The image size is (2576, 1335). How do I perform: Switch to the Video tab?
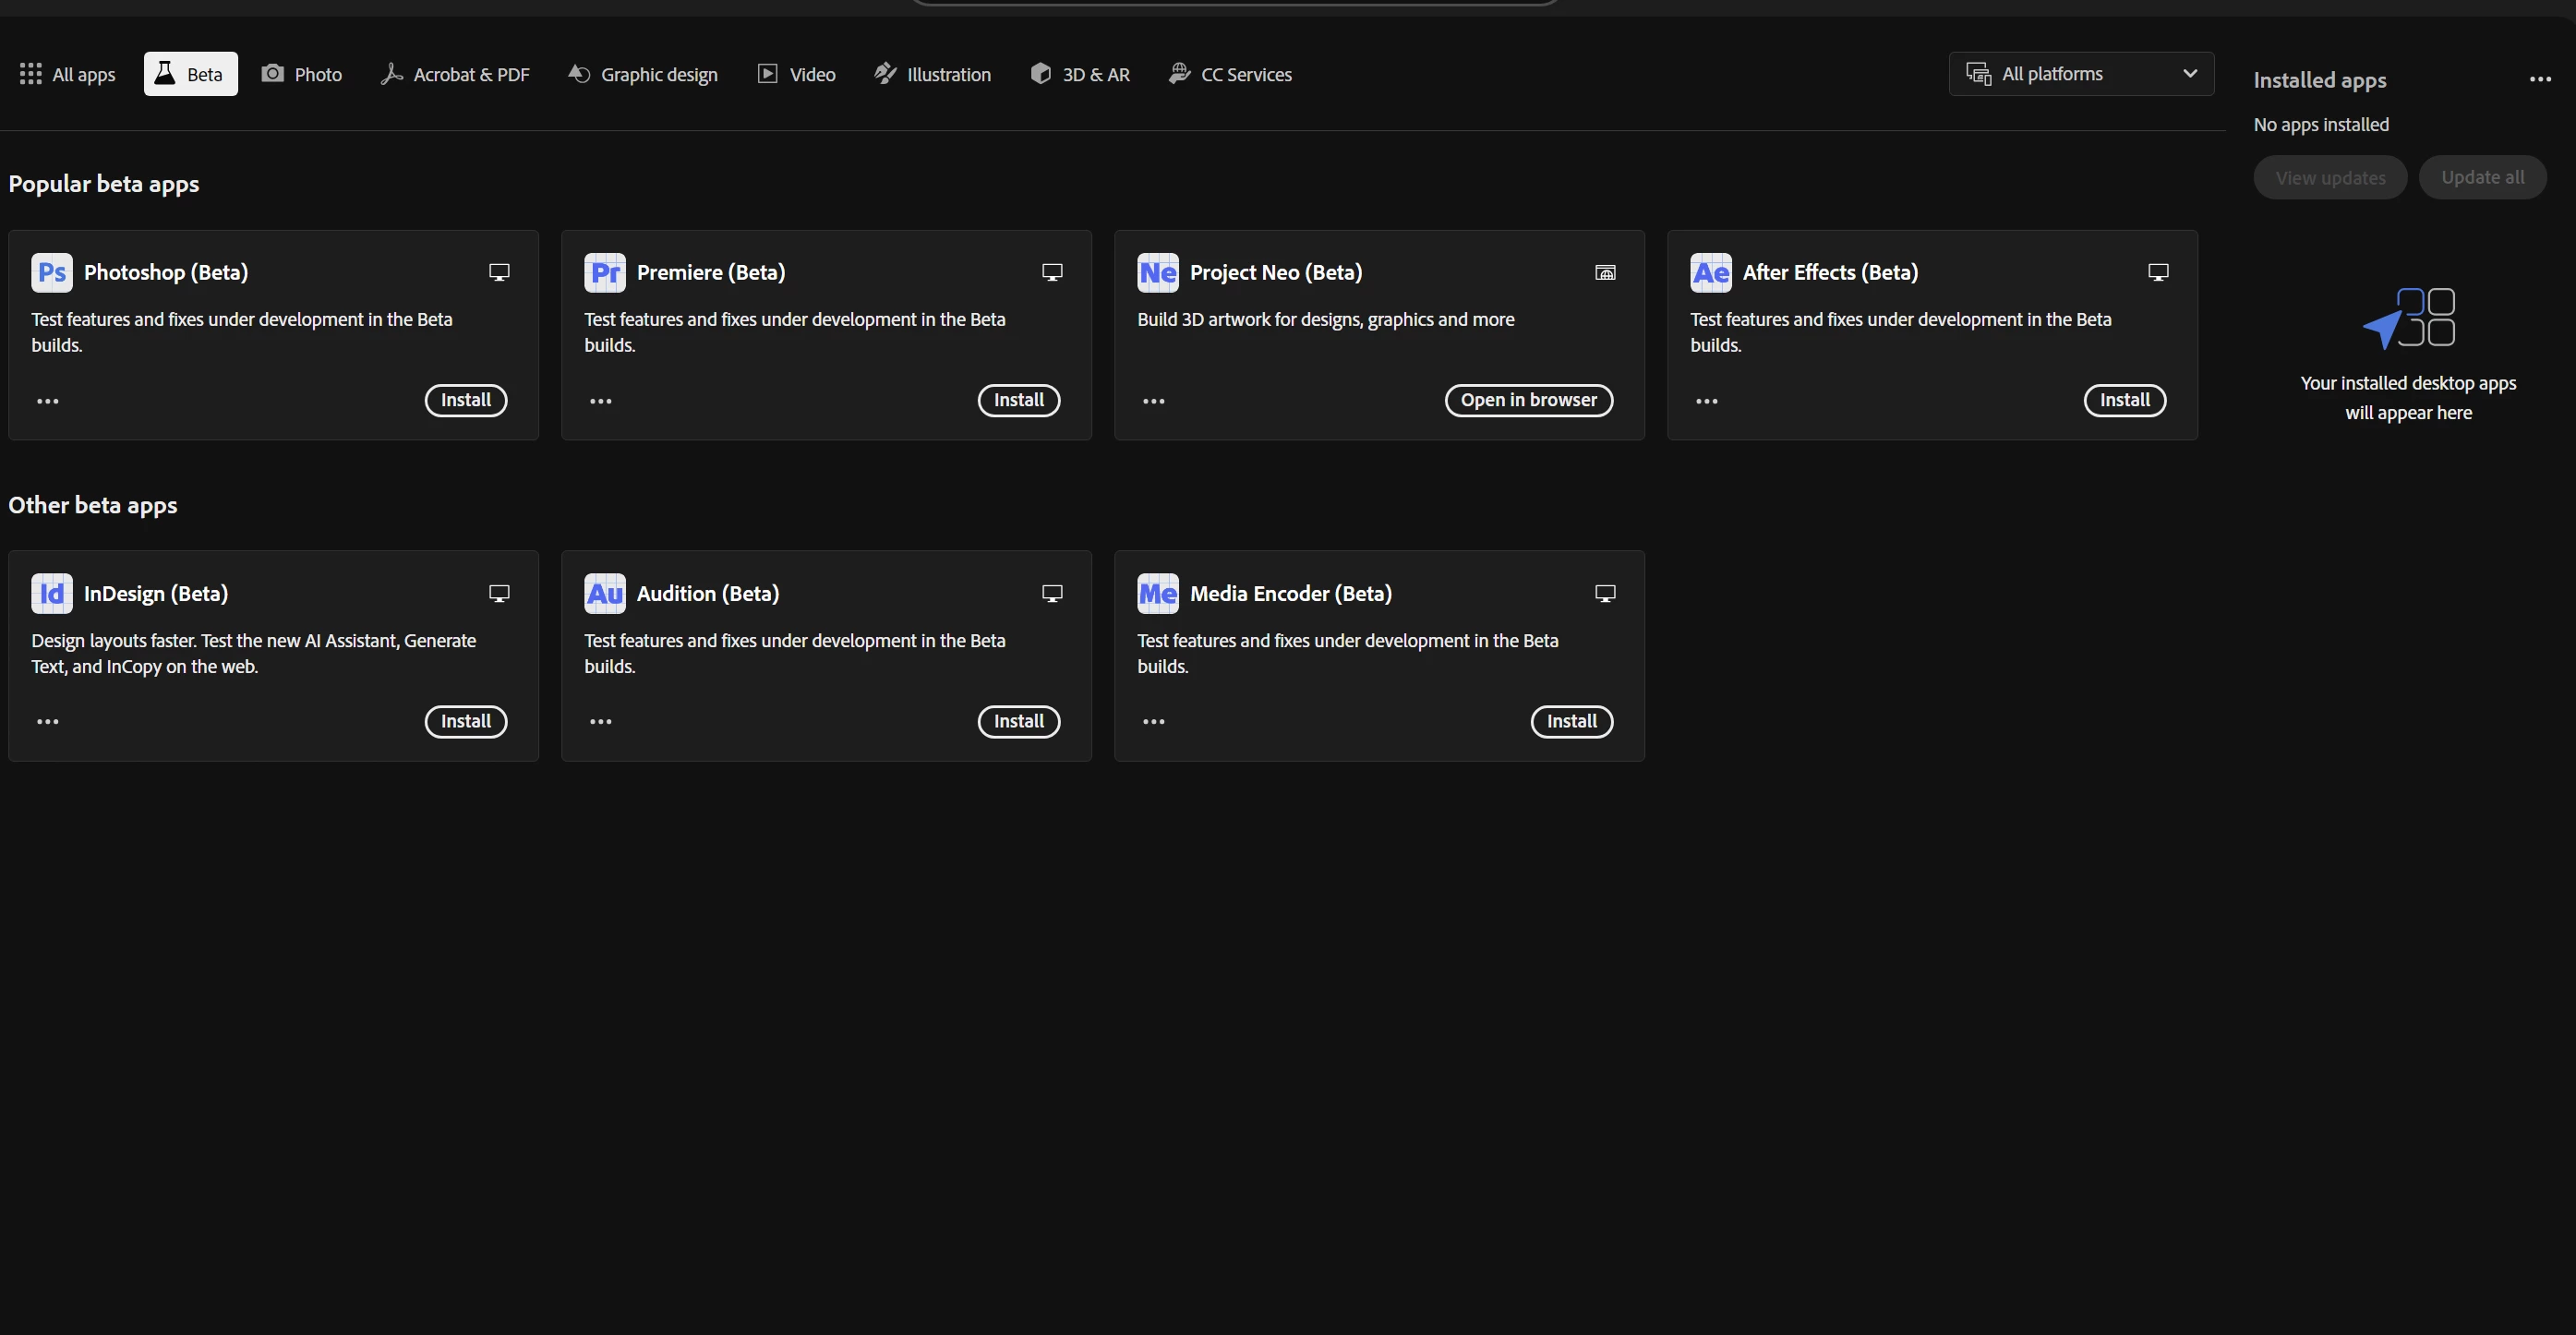pos(797,74)
